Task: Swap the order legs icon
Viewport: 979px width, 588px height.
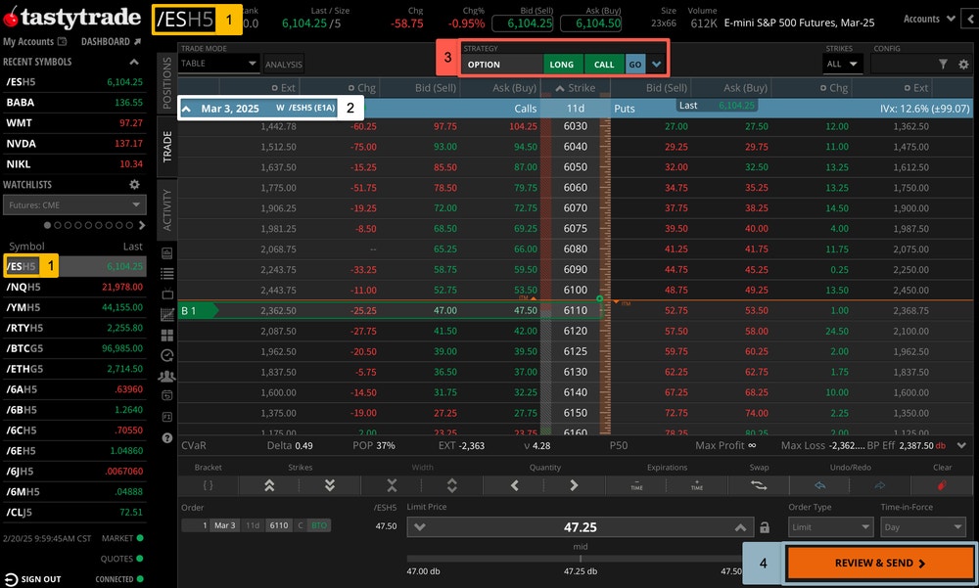Action: (759, 485)
